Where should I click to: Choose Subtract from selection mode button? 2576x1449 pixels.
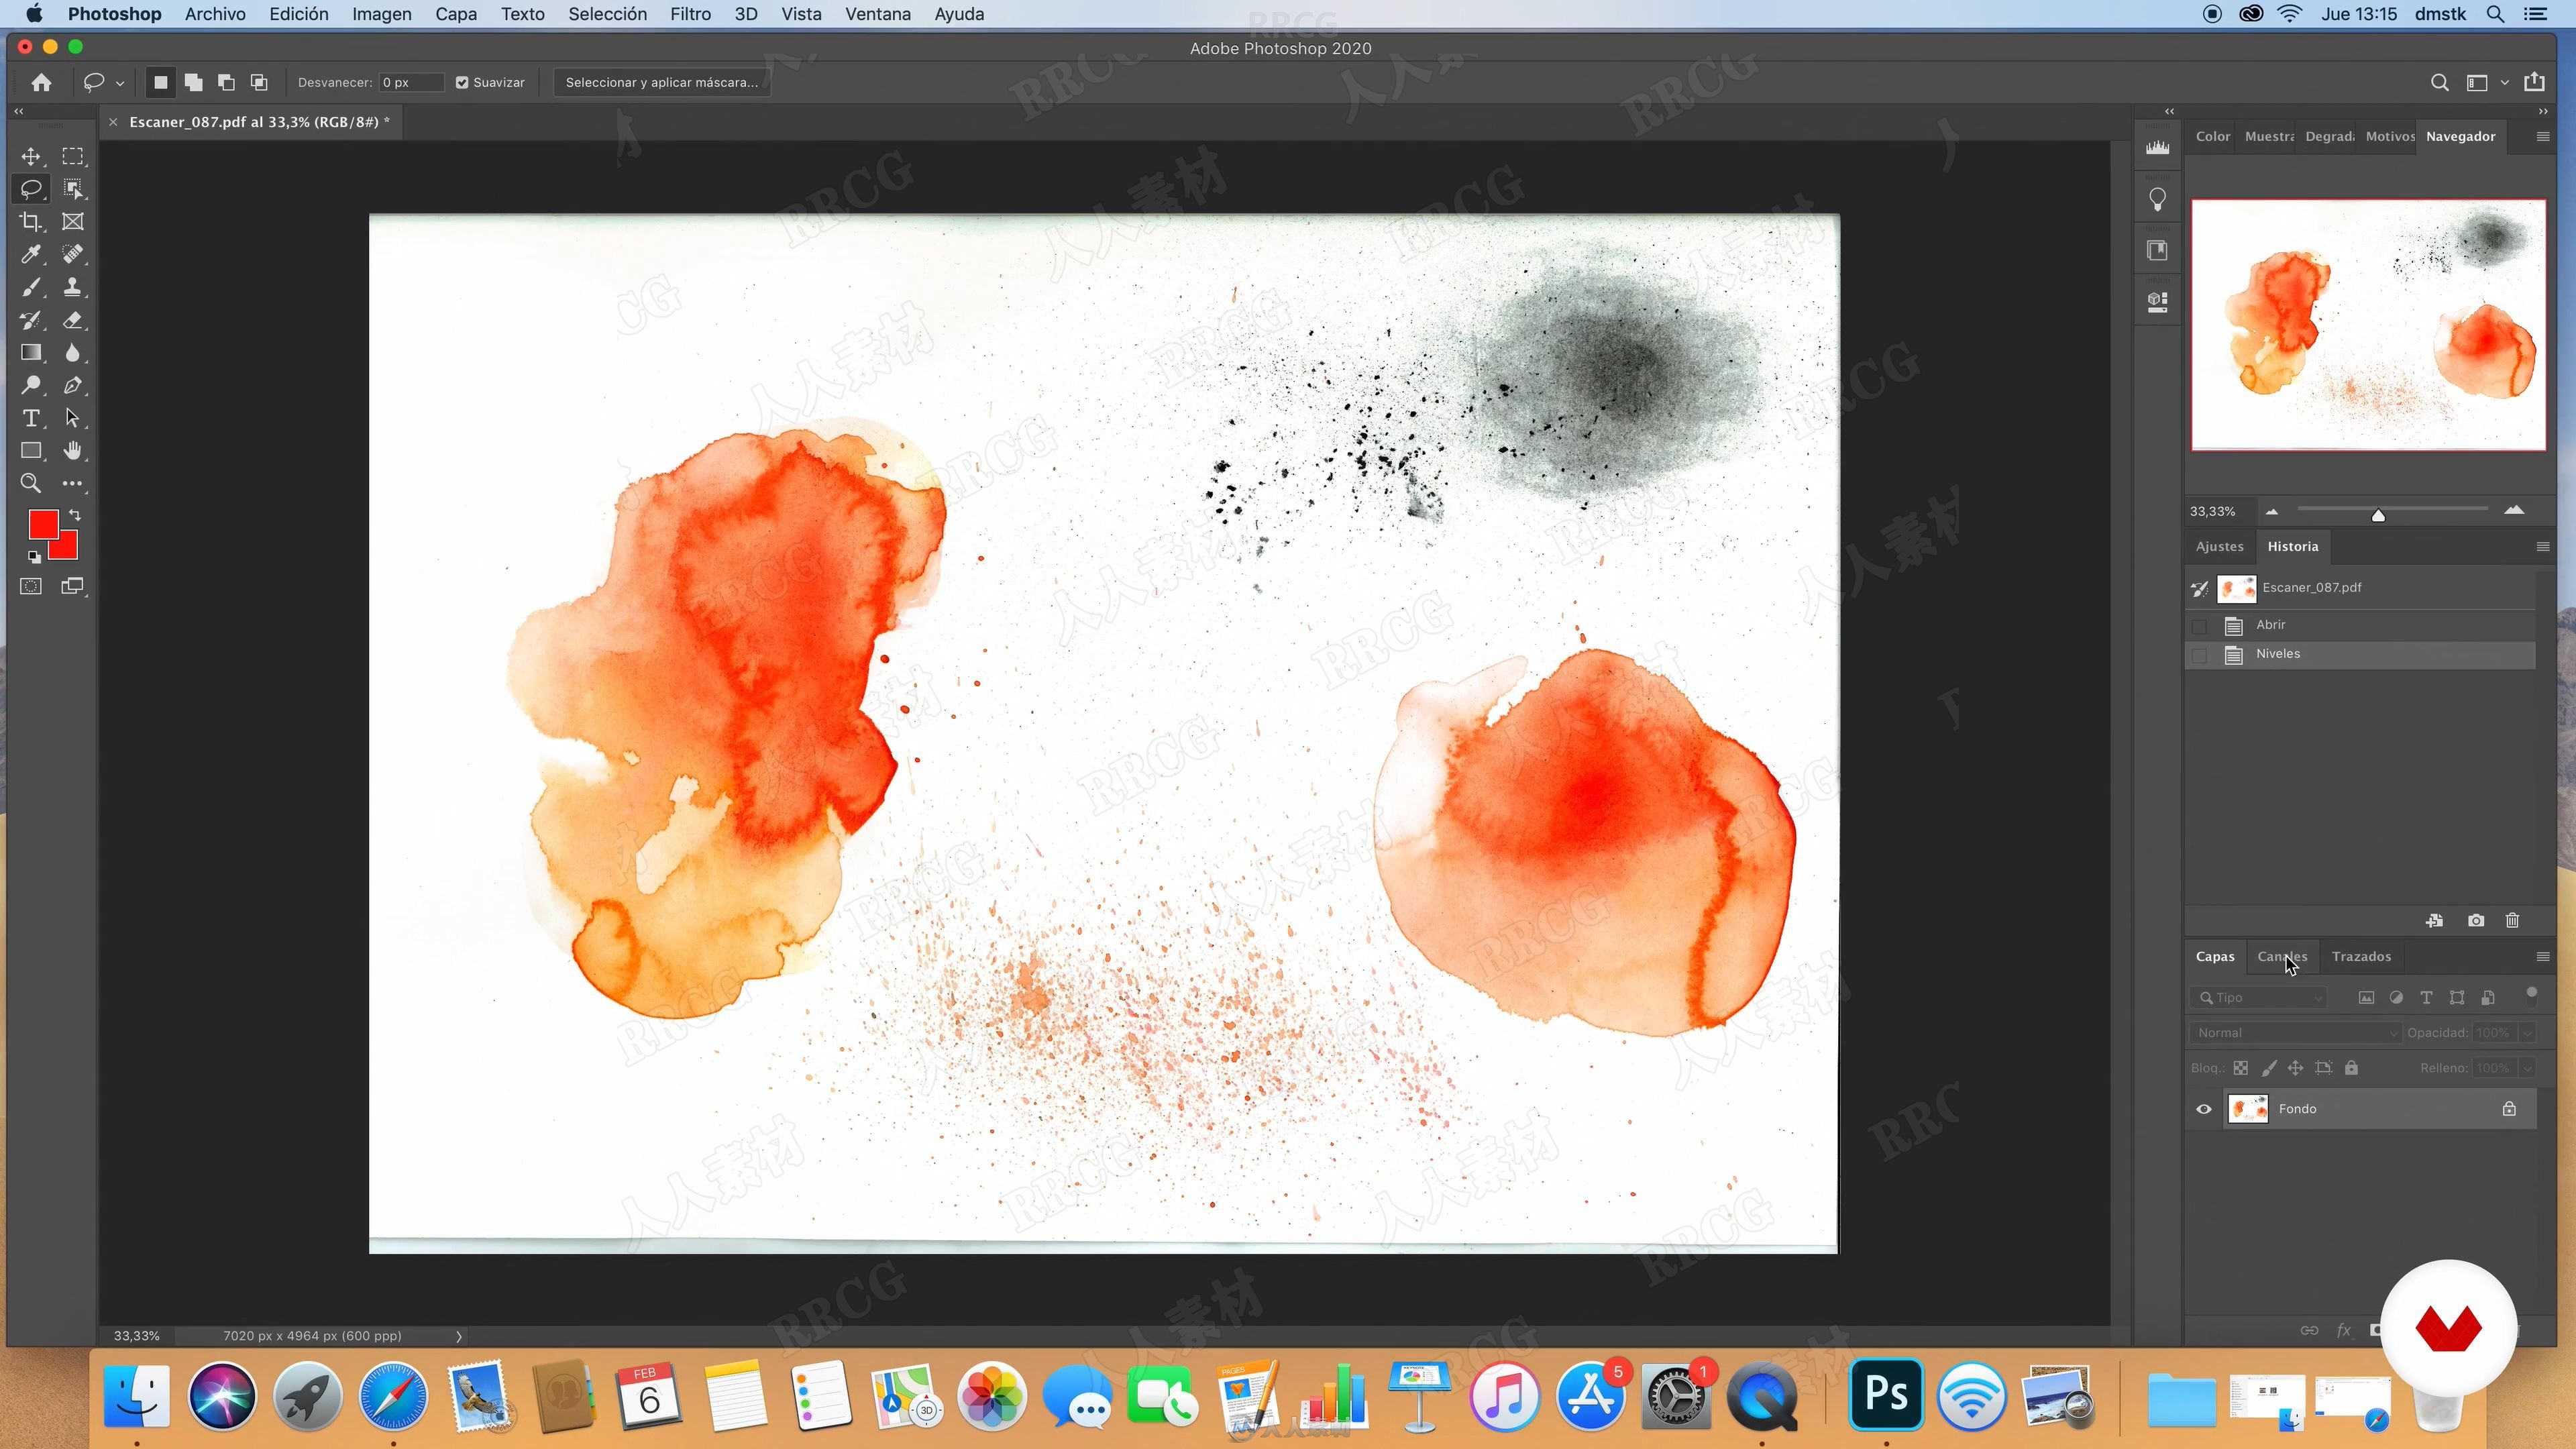226,82
